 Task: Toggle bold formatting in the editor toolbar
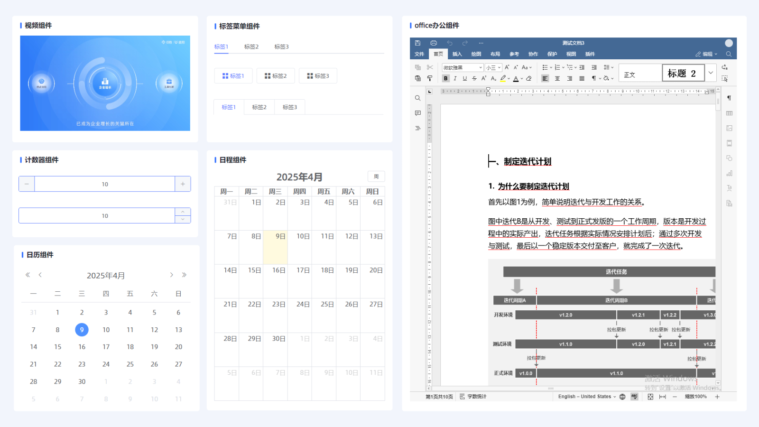[x=445, y=79]
